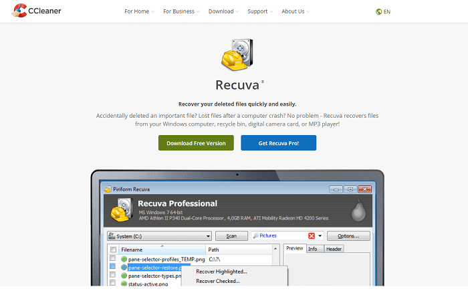Click the Scan button
This screenshot has height=295, width=468.
pos(231,236)
